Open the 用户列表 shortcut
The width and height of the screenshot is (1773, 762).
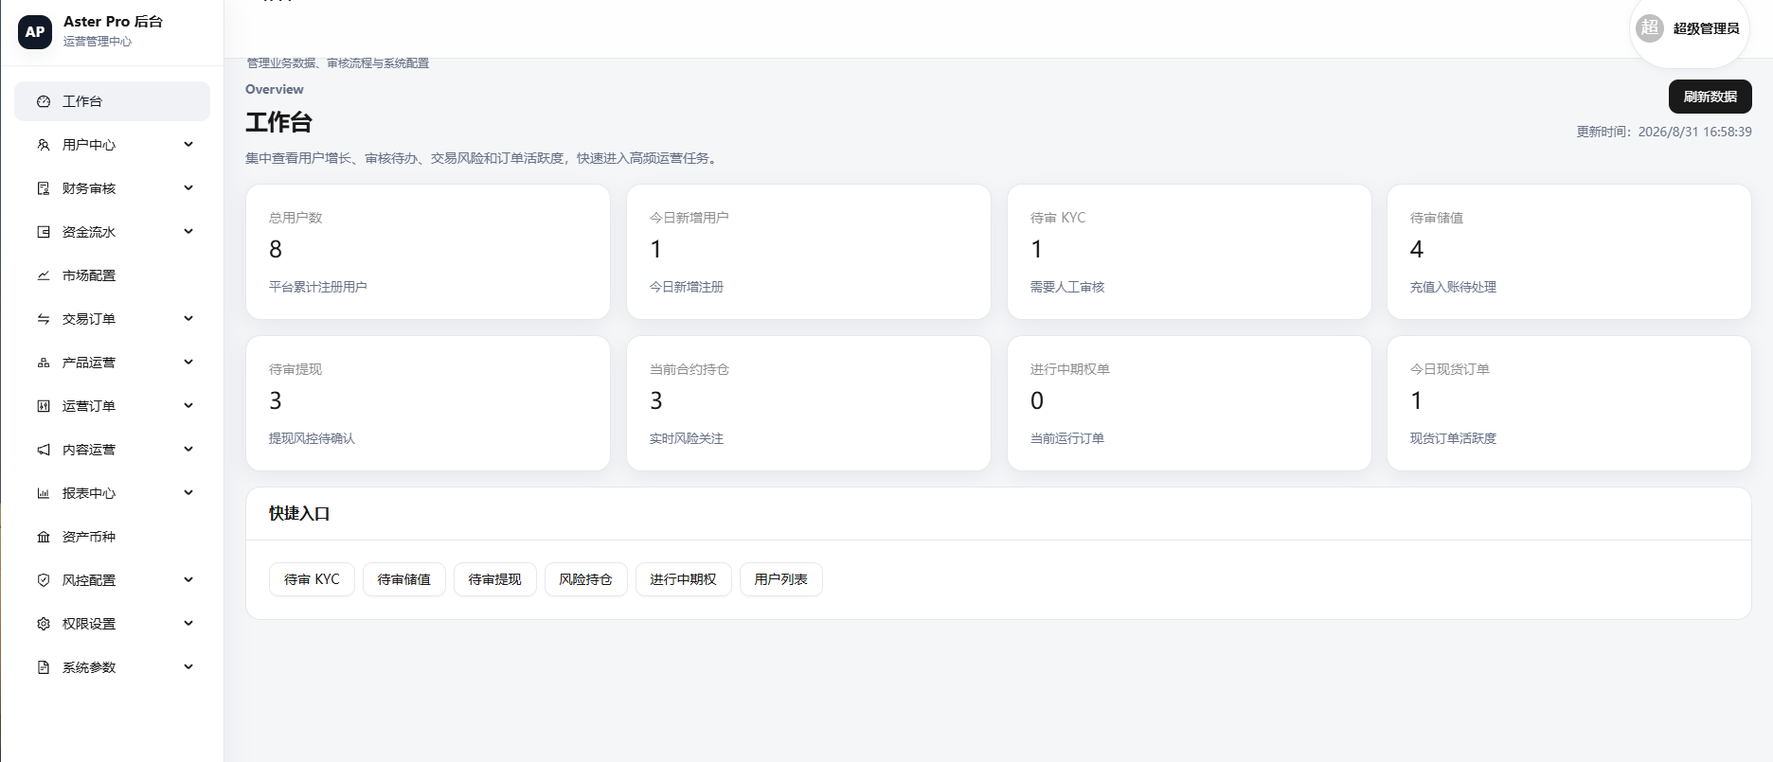coord(781,579)
